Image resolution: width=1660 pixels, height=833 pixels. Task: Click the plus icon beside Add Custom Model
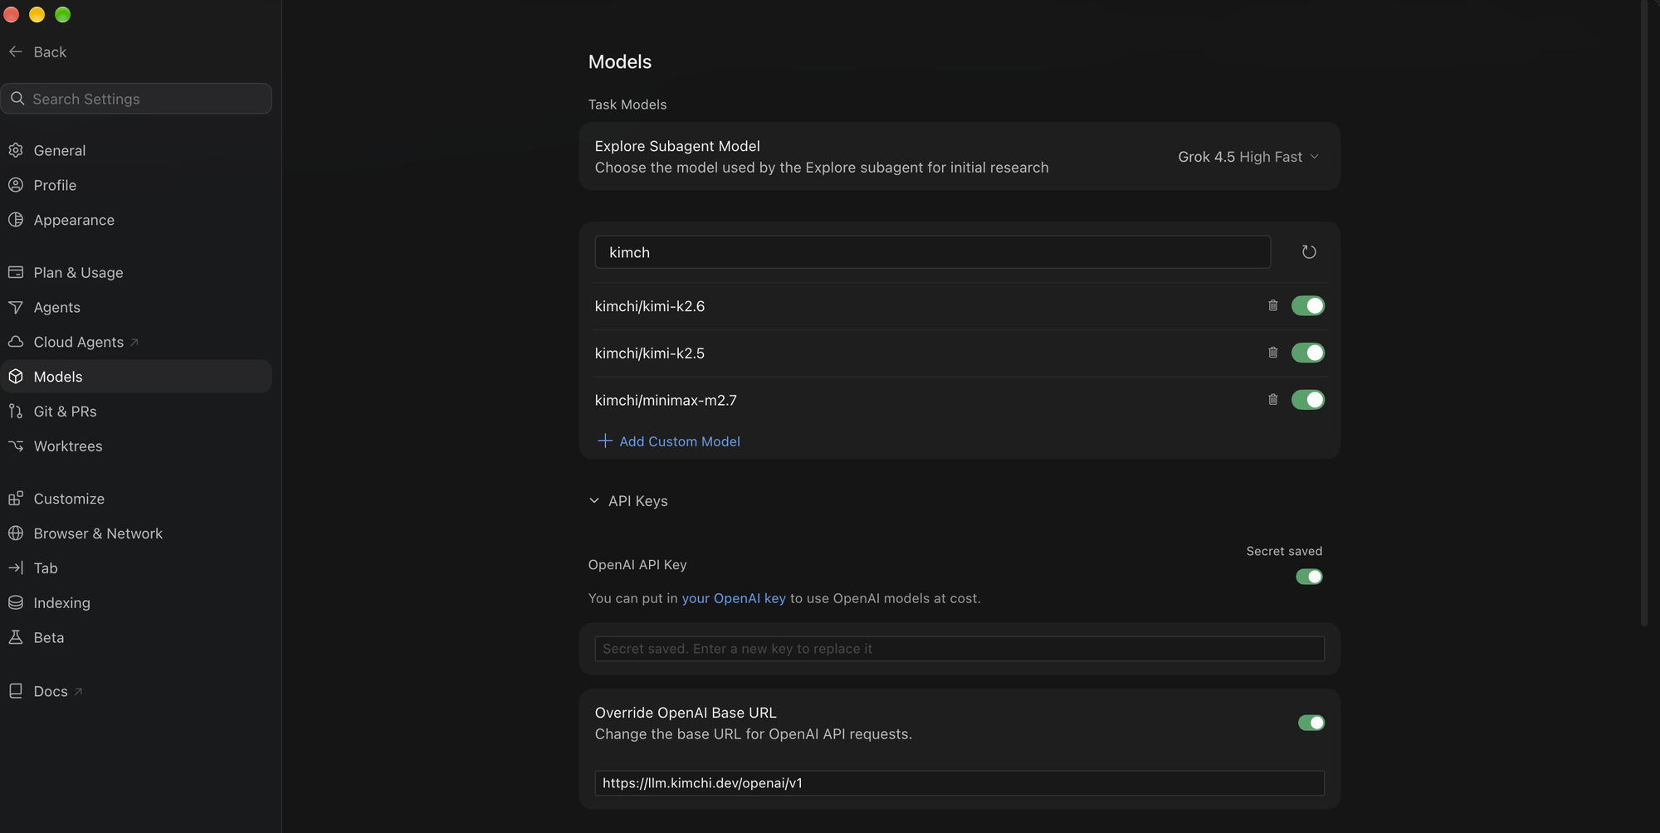(605, 441)
